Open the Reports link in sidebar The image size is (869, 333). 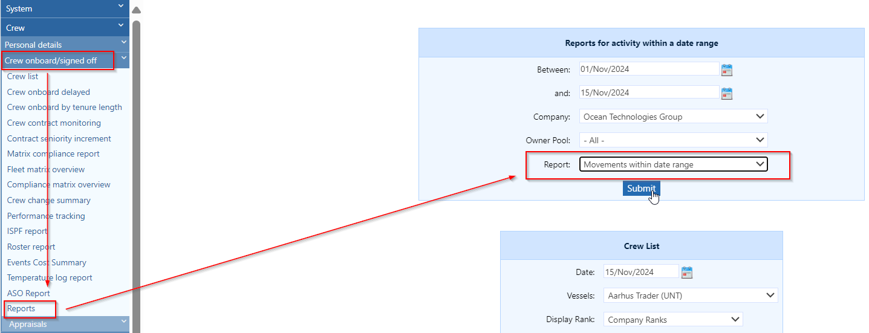pyautogui.click(x=21, y=309)
